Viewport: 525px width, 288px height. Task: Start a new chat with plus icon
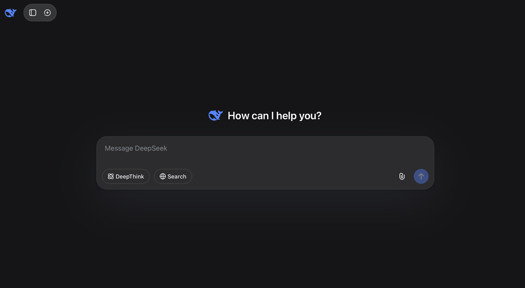coord(48,13)
